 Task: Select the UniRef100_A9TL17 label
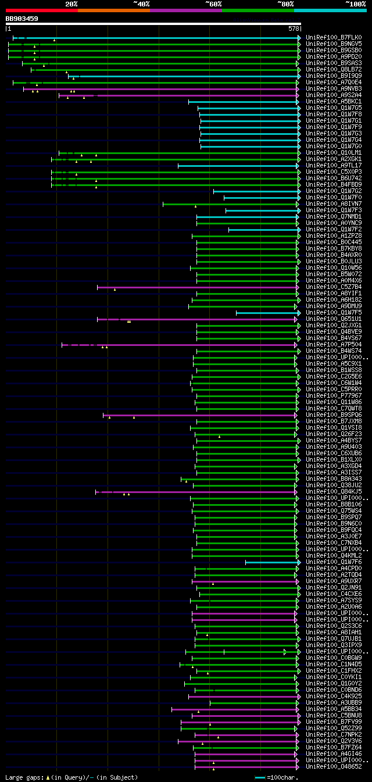(334, 166)
